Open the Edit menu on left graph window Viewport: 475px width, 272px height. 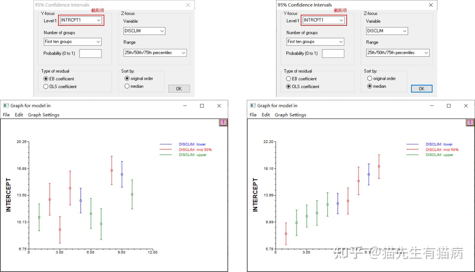[x=19, y=115]
